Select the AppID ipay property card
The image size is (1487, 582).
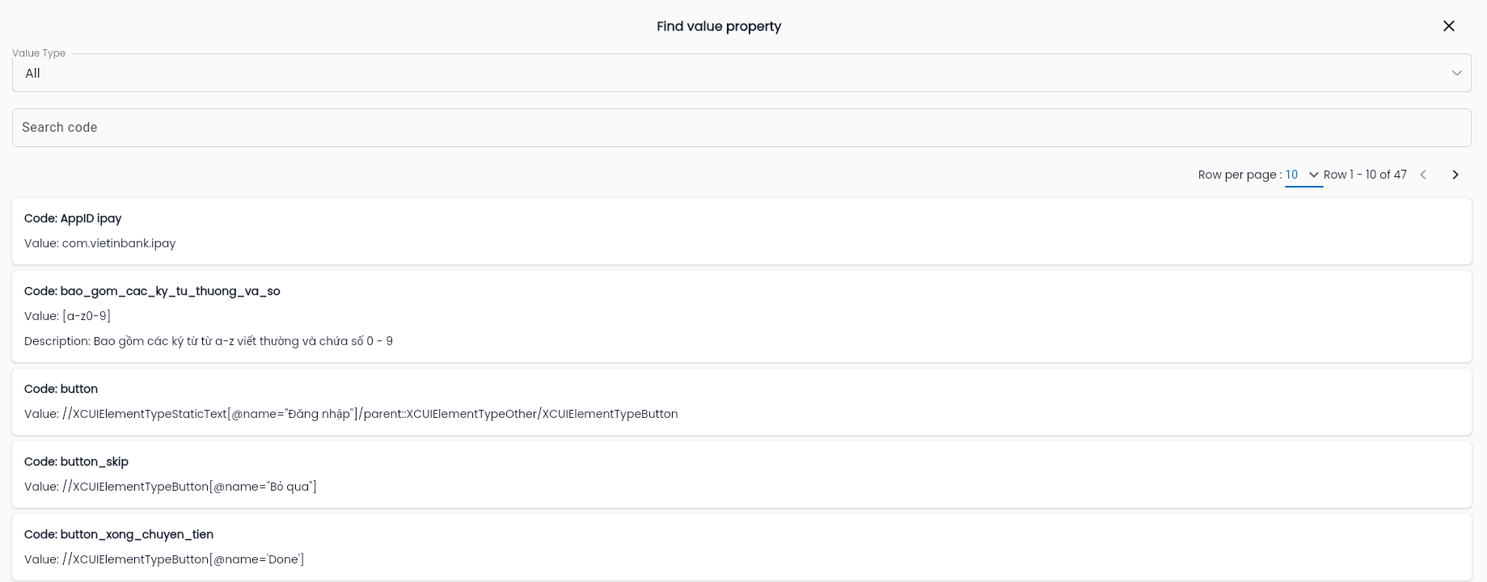(x=741, y=231)
